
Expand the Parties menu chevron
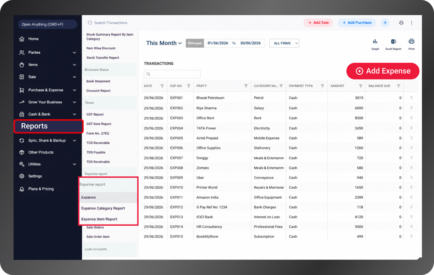[x=74, y=52]
